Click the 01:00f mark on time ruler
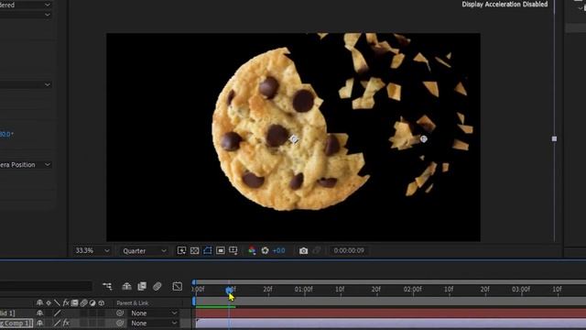Image resolution: width=586 pixels, height=330 pixels. pos(303,290)
